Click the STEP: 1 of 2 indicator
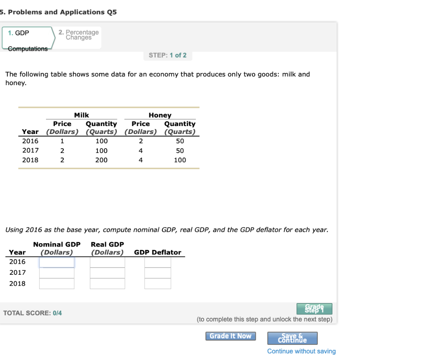 pyautogui.click(x=167, y=55)
